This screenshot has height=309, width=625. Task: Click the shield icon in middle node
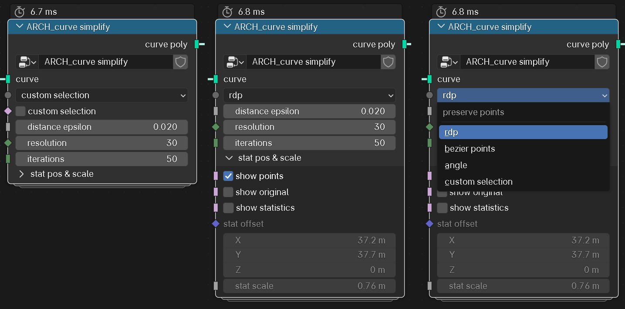point(388,62)
